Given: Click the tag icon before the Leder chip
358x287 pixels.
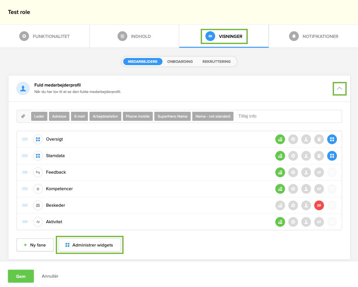Looking at the screenshot, I should click(23, 116).
